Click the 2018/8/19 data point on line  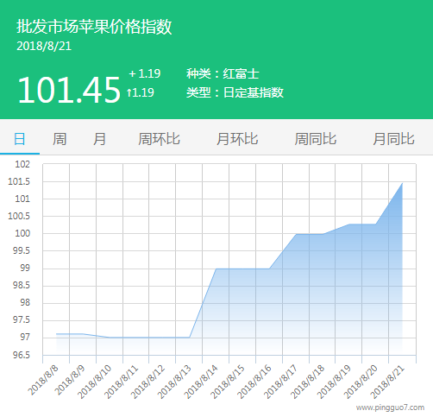tap(348, 224)
